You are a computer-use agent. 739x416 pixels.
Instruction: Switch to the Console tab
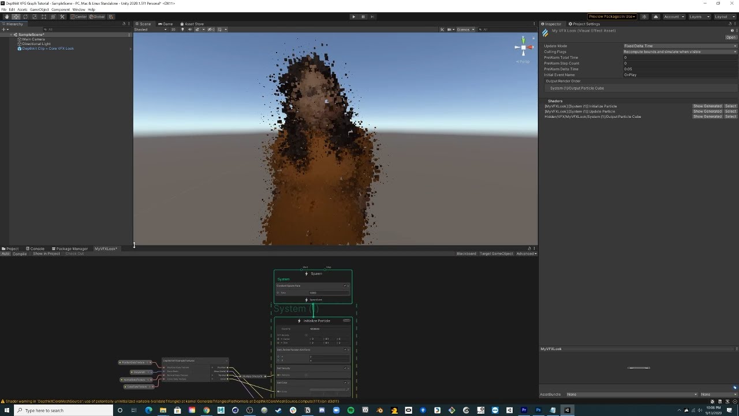coord(36,249)
